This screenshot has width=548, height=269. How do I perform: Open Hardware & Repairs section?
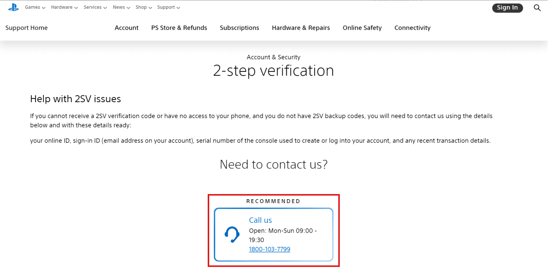pos(301,28)
